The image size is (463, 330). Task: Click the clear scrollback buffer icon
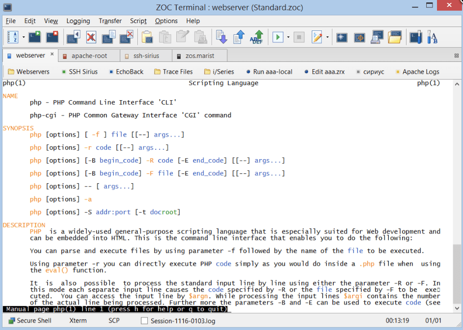click(x=126, y=37)
